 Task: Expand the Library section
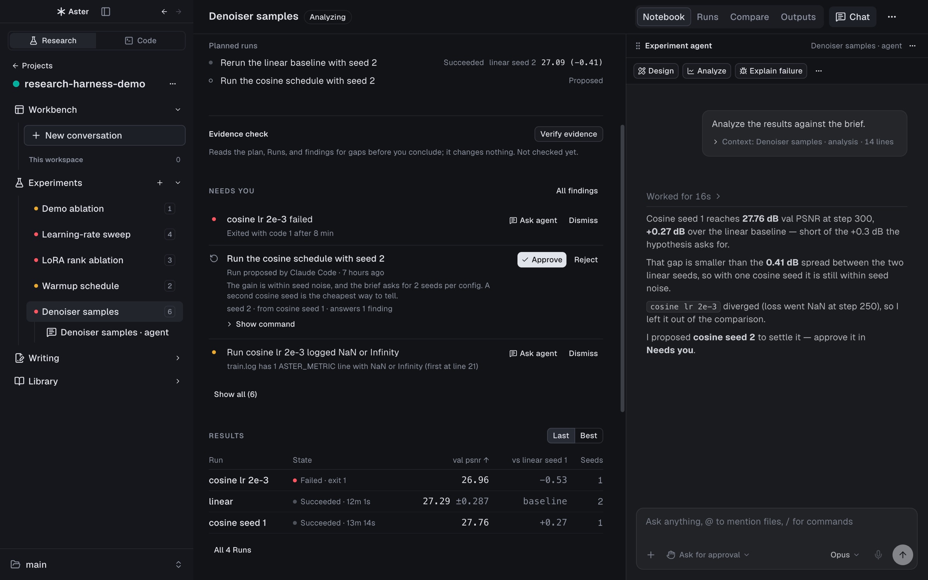click(178, 381)
